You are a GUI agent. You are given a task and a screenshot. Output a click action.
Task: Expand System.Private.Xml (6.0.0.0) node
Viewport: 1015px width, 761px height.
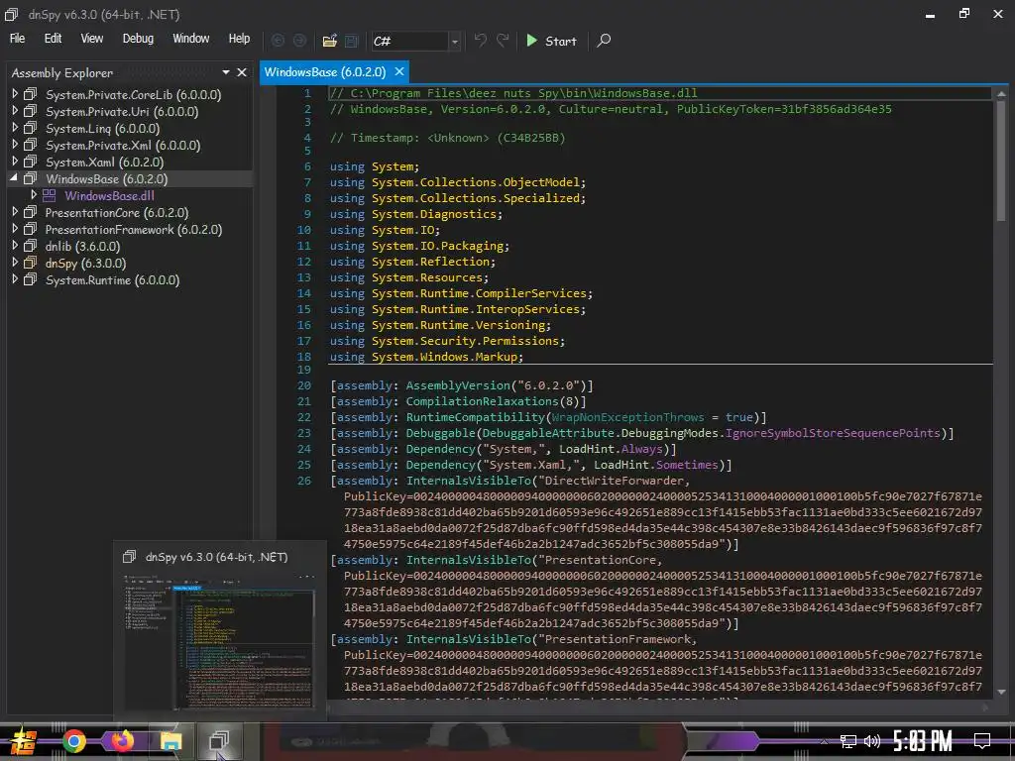pos(15,145)
